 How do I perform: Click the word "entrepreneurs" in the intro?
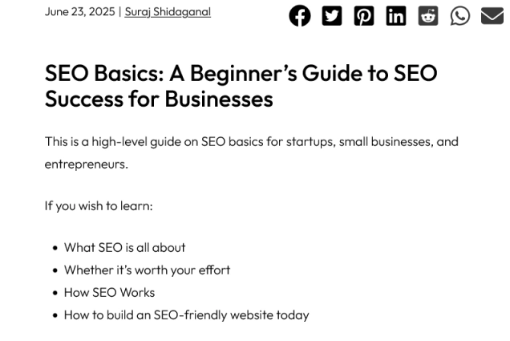click(86, 164)
